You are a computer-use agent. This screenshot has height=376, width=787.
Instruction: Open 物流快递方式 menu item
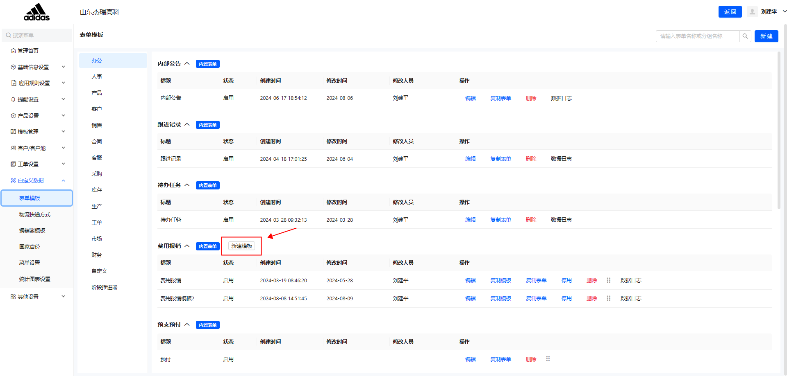click(35, 214)
